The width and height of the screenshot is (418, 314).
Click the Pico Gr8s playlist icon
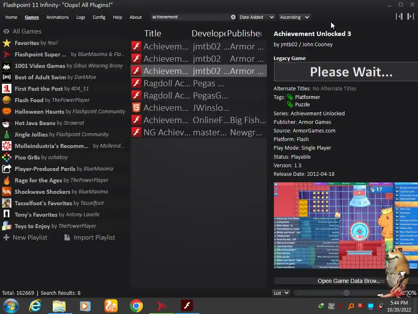click(x=7, y=157)
